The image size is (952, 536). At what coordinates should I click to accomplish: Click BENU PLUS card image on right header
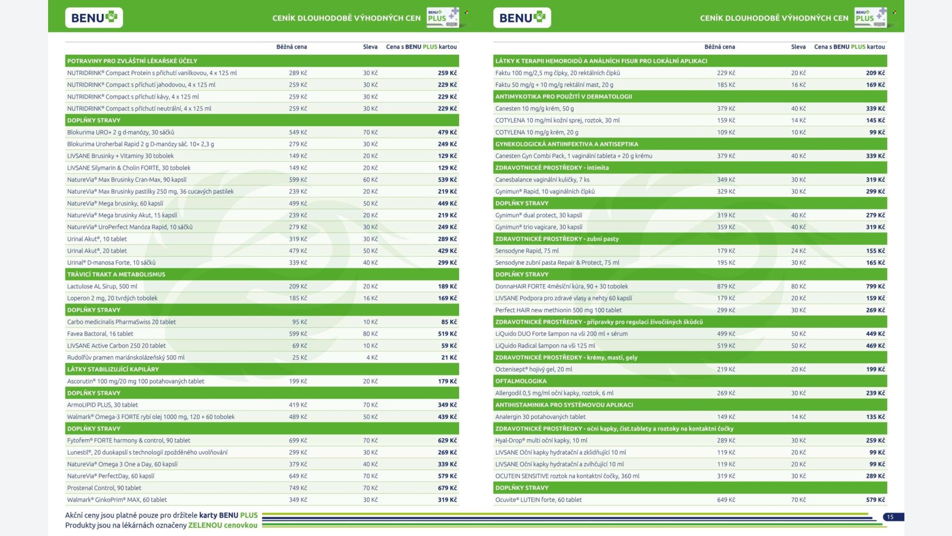[x=871, y=17]
